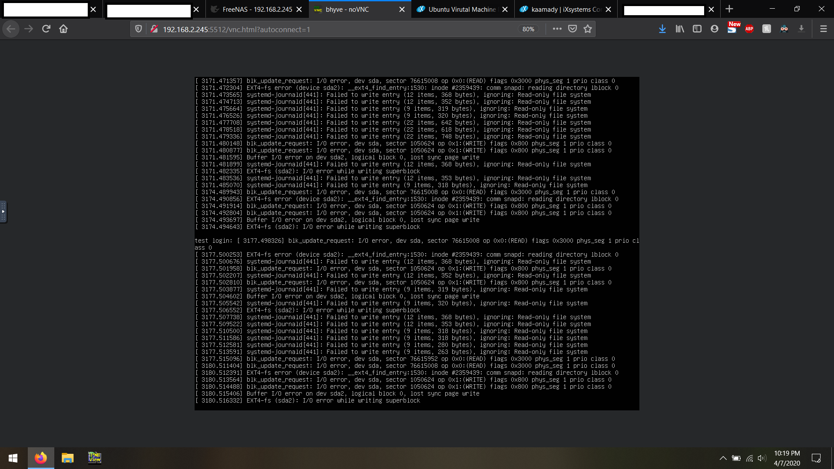
Task: Switch to Ubuntu Virutal Machine tab
Action: (x=462, y=9)
